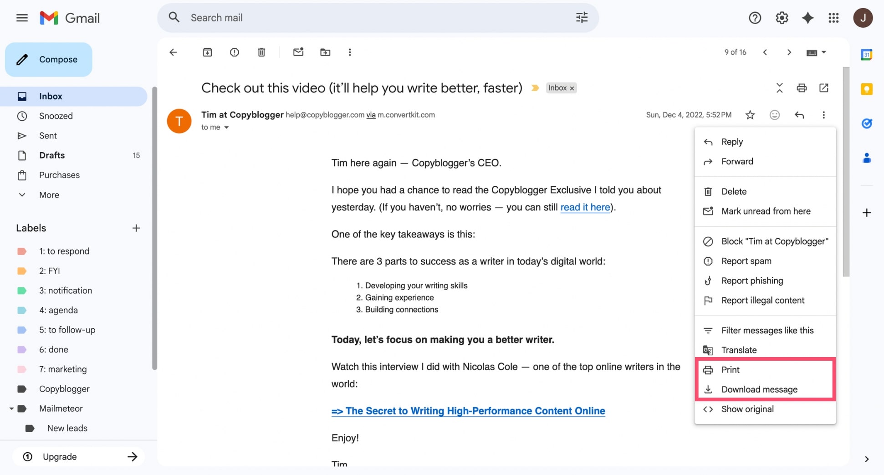Expand the 'to me' recipient details
884x475 pixels.
226,128
